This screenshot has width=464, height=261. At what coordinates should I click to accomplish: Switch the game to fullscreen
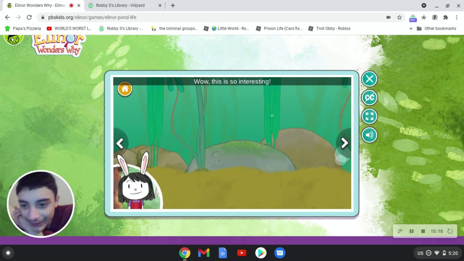click(x=369, y=116)
